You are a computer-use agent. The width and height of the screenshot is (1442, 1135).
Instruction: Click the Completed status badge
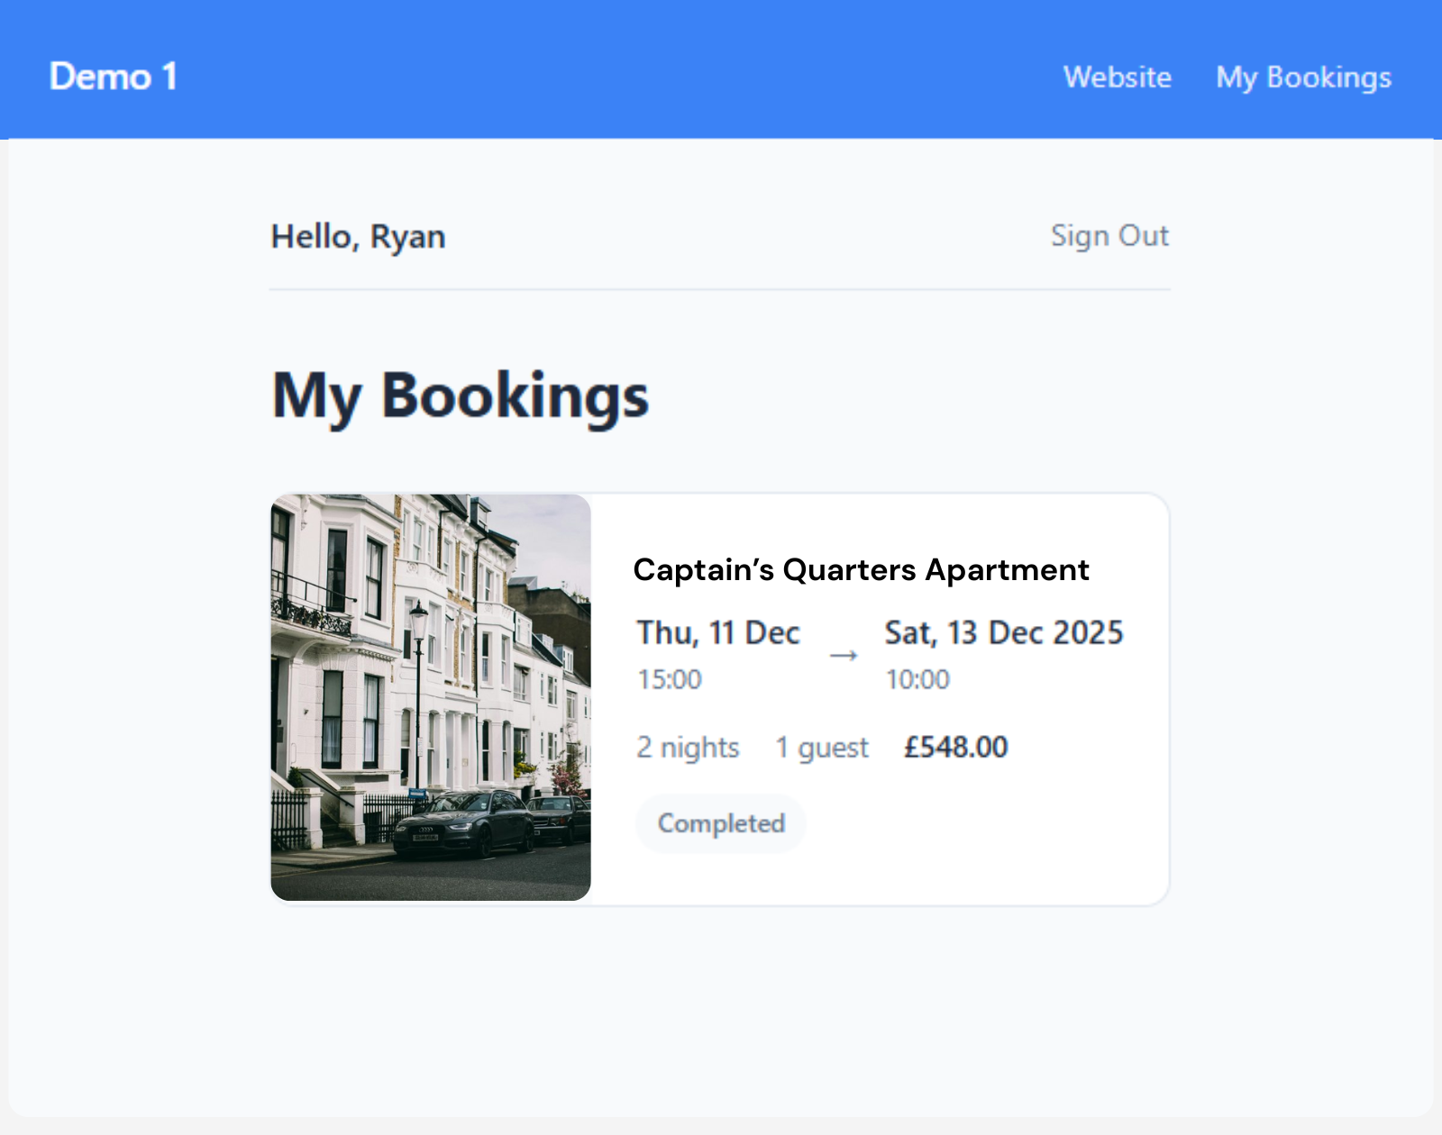pos(721,823)
